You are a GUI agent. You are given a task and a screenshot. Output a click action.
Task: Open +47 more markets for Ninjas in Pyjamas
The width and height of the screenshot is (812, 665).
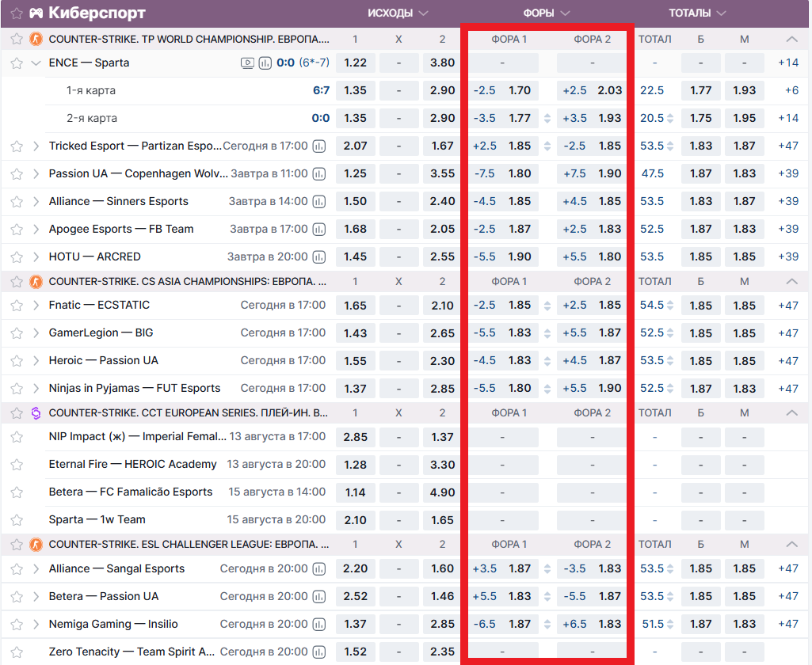coord(788,389)
